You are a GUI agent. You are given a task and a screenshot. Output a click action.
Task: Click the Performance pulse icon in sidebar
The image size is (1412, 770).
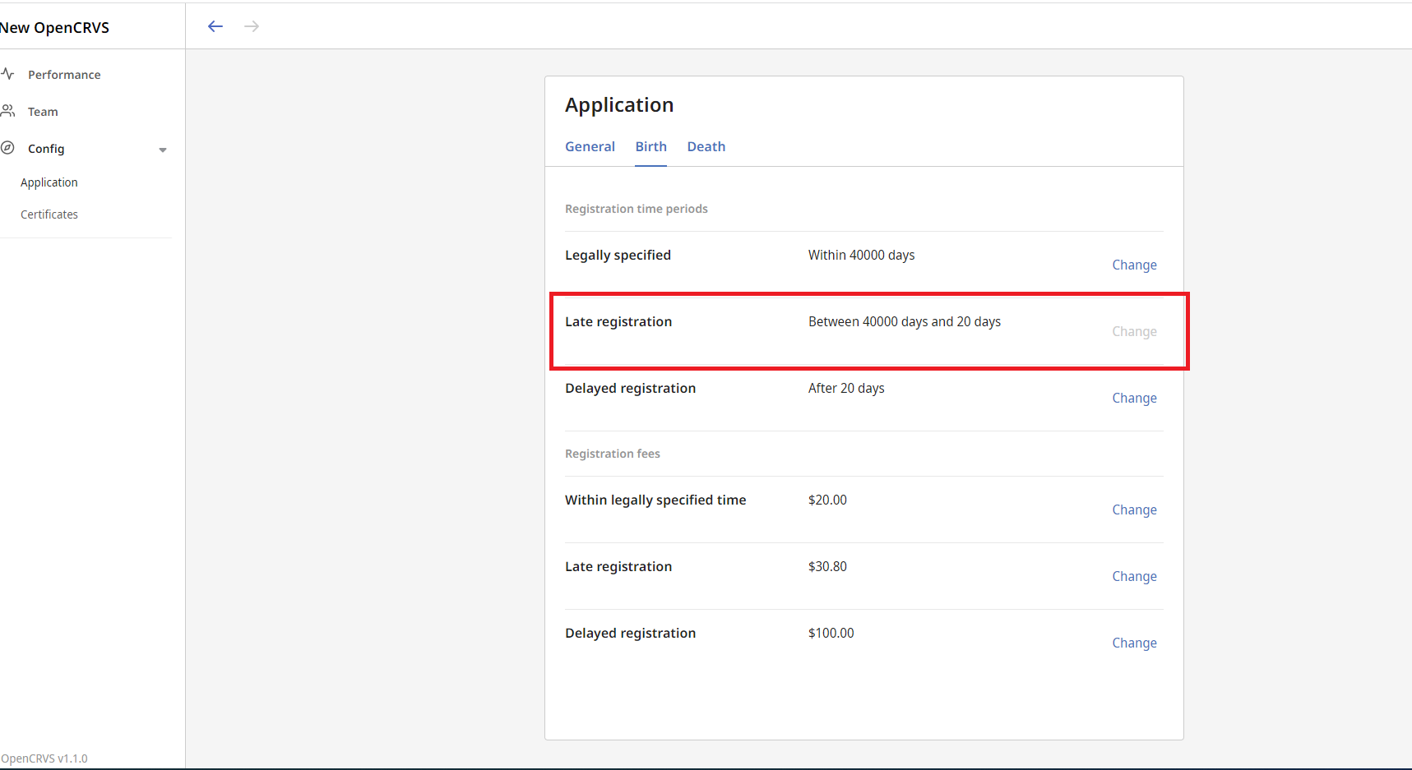point(8,74)
